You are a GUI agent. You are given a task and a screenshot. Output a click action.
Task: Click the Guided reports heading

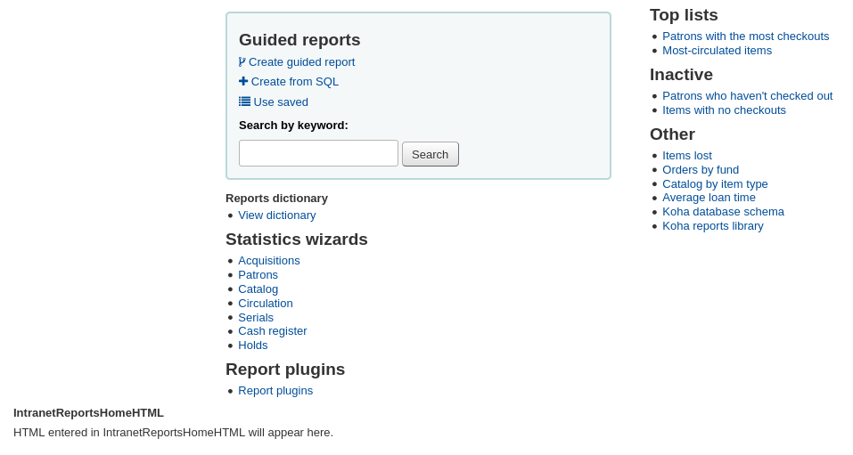click(299, 40)
